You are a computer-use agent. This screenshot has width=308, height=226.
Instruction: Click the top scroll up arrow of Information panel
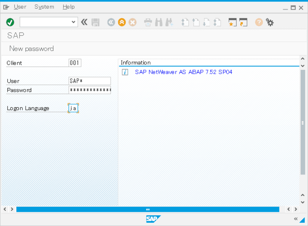click(303, 59)
